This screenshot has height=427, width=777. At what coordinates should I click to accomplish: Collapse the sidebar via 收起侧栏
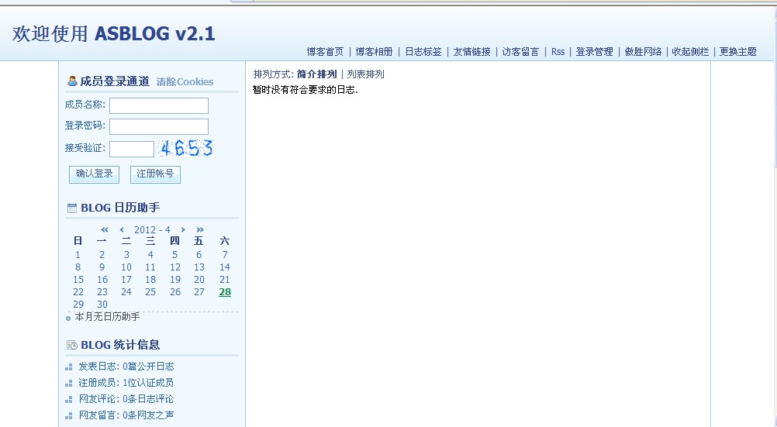[690, 51]
